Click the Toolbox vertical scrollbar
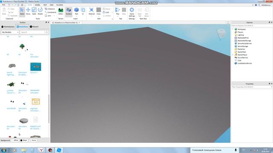Viewport: 273px width, 153px height. click(x=49, y=109)
